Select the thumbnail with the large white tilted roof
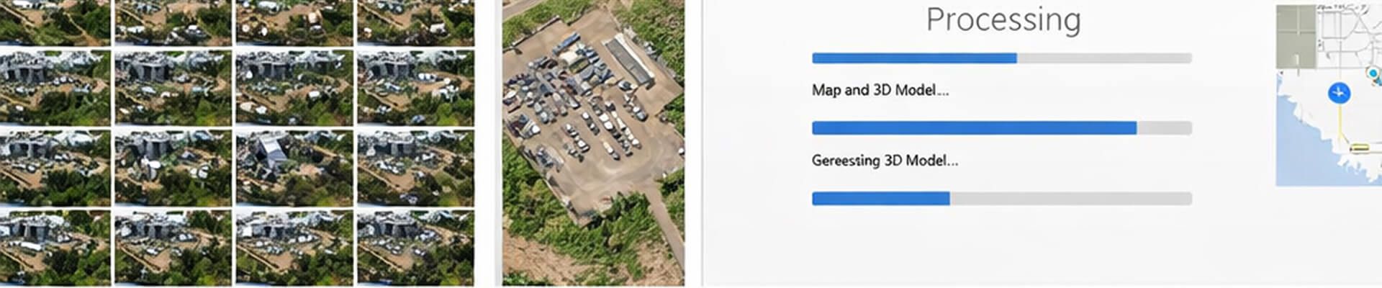Screen dimensions: 1382x288 [x=294, y=167]
